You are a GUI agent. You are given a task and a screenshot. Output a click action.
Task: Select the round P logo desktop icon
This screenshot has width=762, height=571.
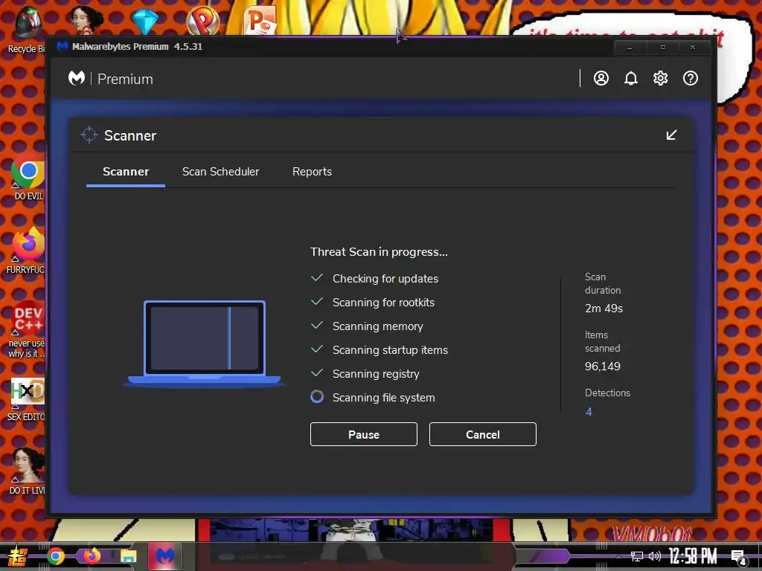click(203, 20)
